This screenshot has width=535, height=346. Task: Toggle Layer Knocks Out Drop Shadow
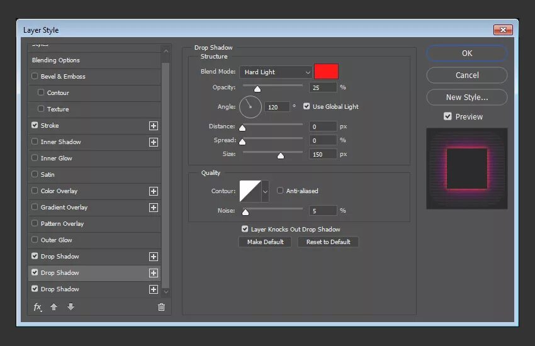tap(245, 229)
